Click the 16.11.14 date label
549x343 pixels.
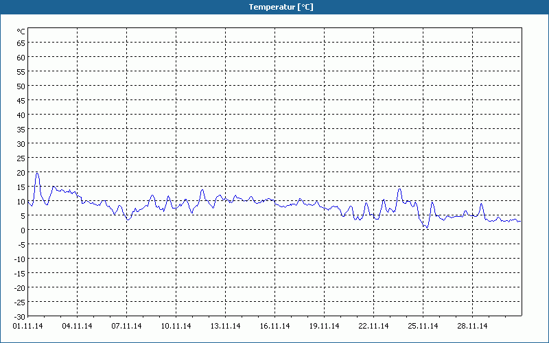(x=275, y=326)
